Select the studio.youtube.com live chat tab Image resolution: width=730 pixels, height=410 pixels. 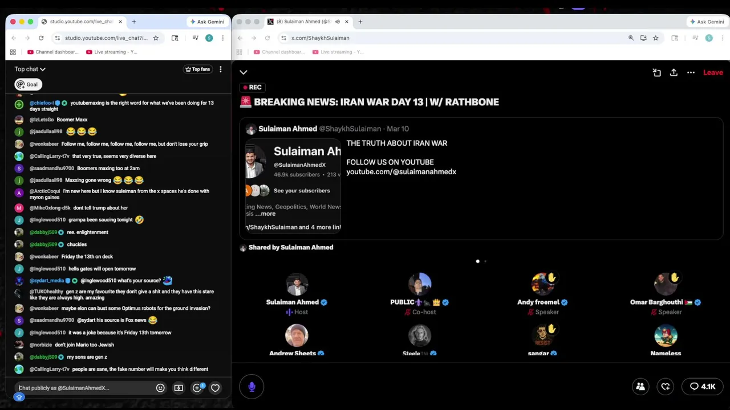coord(82,22)
